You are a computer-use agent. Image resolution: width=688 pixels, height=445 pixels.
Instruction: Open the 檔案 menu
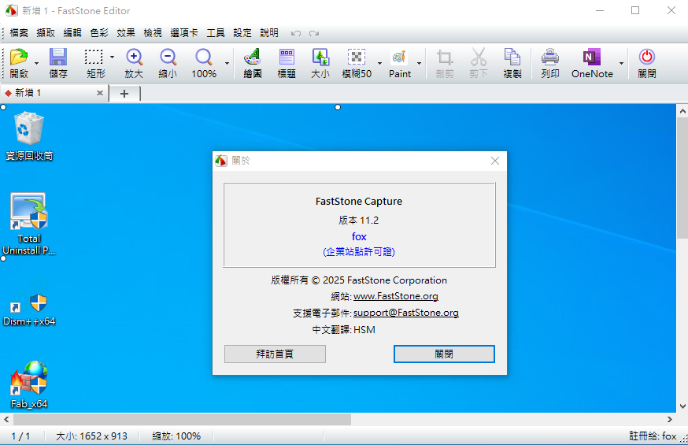coord(19,33)
